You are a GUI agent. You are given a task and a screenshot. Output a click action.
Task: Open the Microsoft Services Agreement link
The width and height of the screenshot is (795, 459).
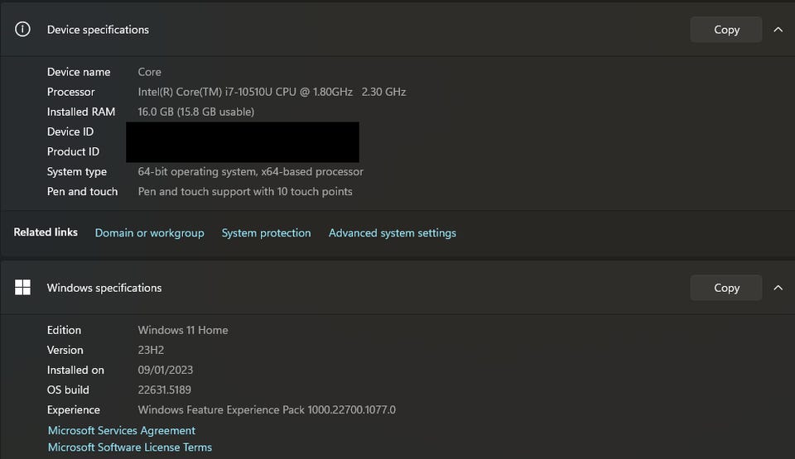coord(122,430)
